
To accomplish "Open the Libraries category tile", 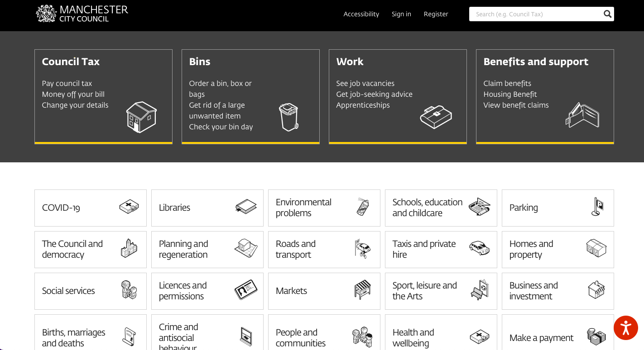I will [207, 208].
